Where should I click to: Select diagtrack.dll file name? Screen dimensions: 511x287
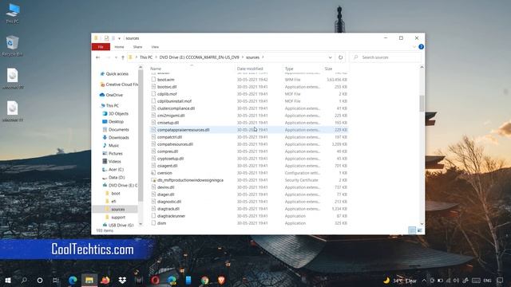(x=168, y=209)
